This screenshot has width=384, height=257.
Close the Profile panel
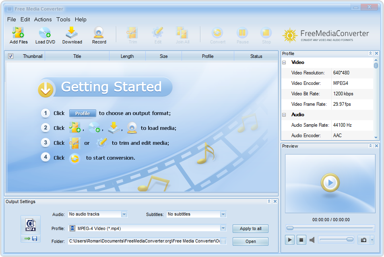pyautogui.click(x=377, y=53)
